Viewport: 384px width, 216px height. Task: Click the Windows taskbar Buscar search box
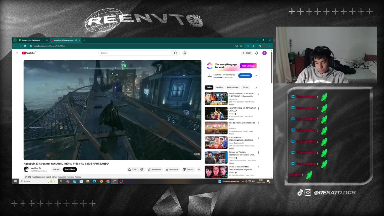point(38,181)
